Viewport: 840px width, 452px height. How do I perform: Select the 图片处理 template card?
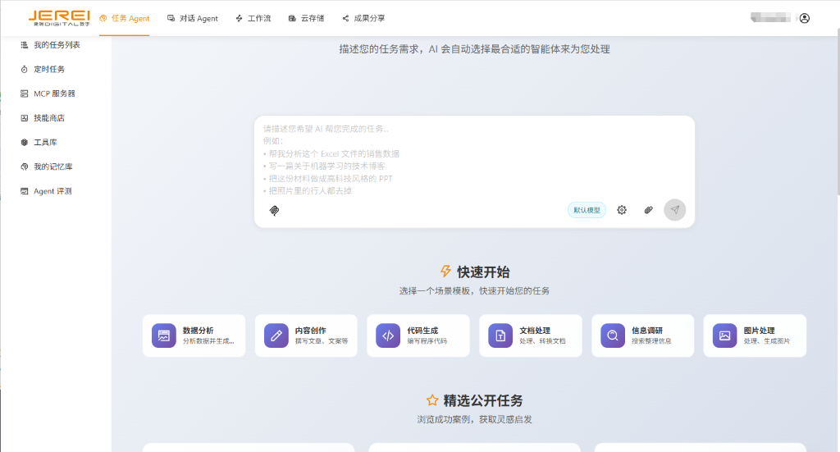click(755, 336)
